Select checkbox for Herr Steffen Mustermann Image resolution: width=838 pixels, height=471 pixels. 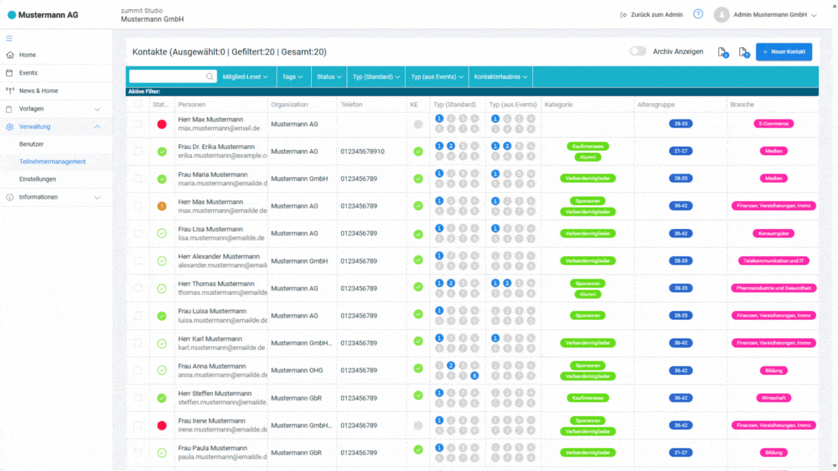137,398
